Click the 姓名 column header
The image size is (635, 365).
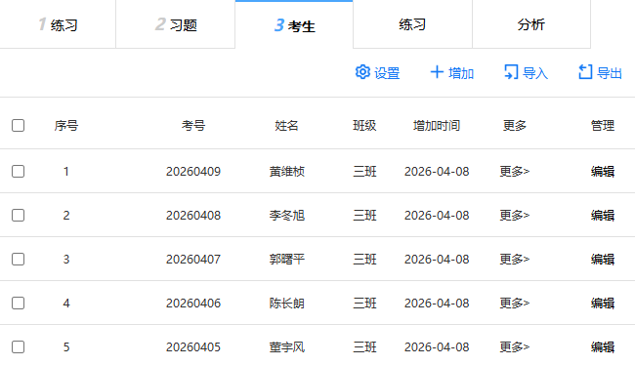[x=286, y=126]
